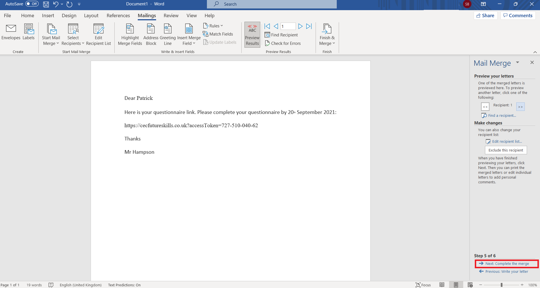The height and width of the screenshot is (288, 540).
Task: Open Mail Merge pane options dropdown
Action: pos(517,62)
